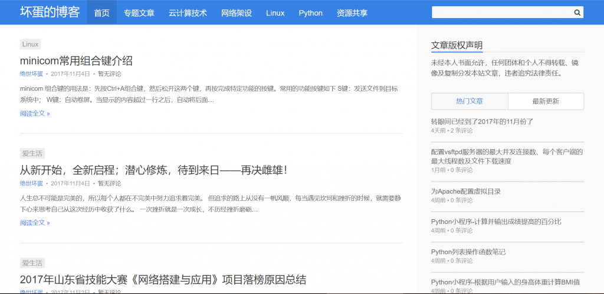Open the 坏蛋的博客 site title
Viewport: 604px width, 294px height.
(50, 12)
